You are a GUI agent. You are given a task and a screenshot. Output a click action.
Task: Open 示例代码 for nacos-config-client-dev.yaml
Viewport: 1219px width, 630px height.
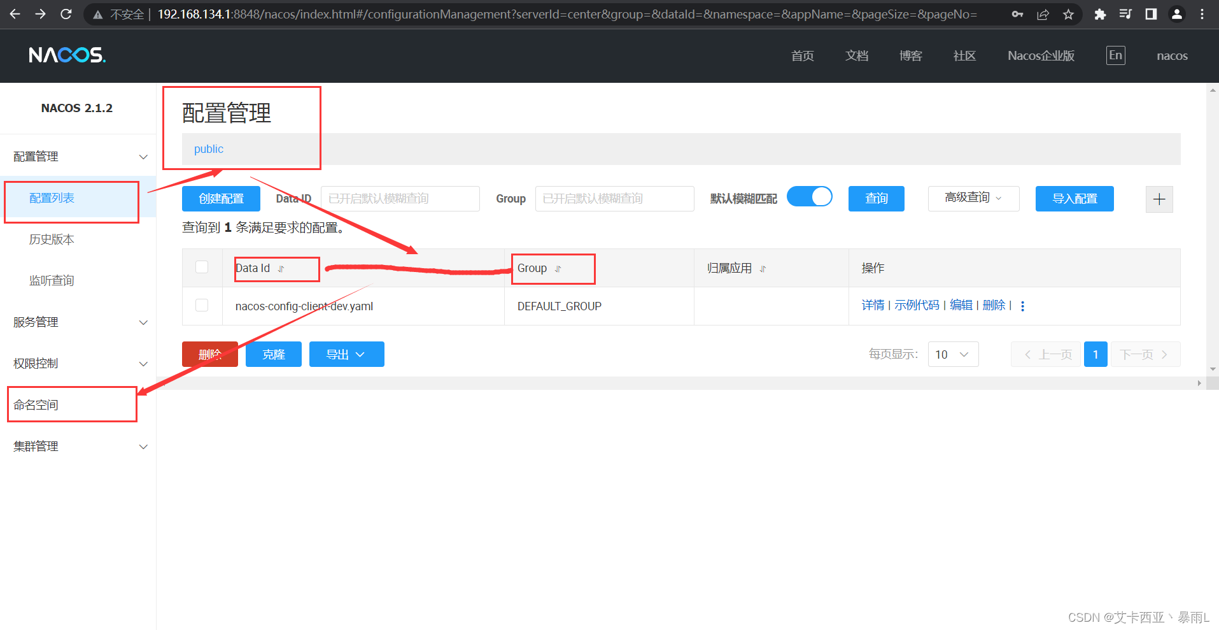pyautogui.click(x=917, y=306)
